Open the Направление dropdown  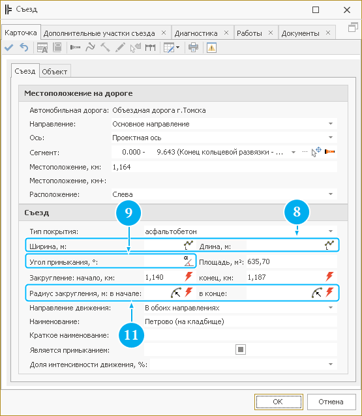point(331,124)
